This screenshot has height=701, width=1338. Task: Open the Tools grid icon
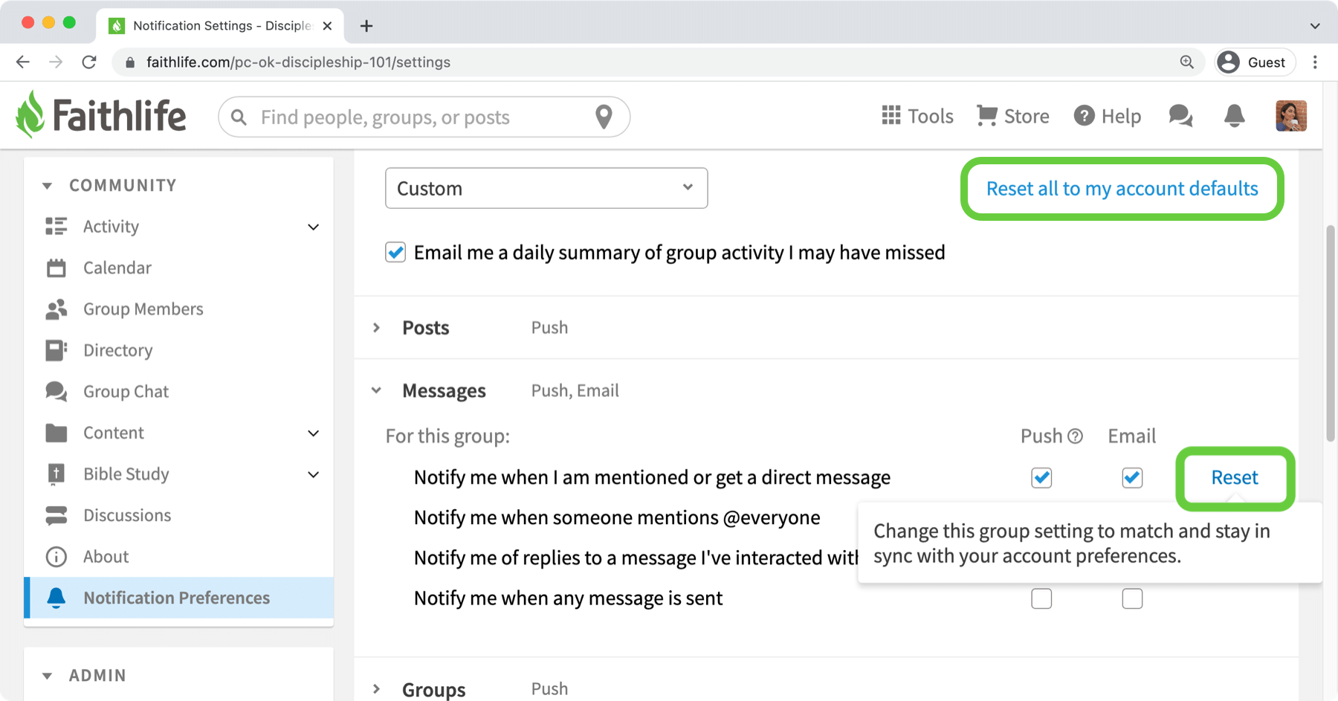891,115
